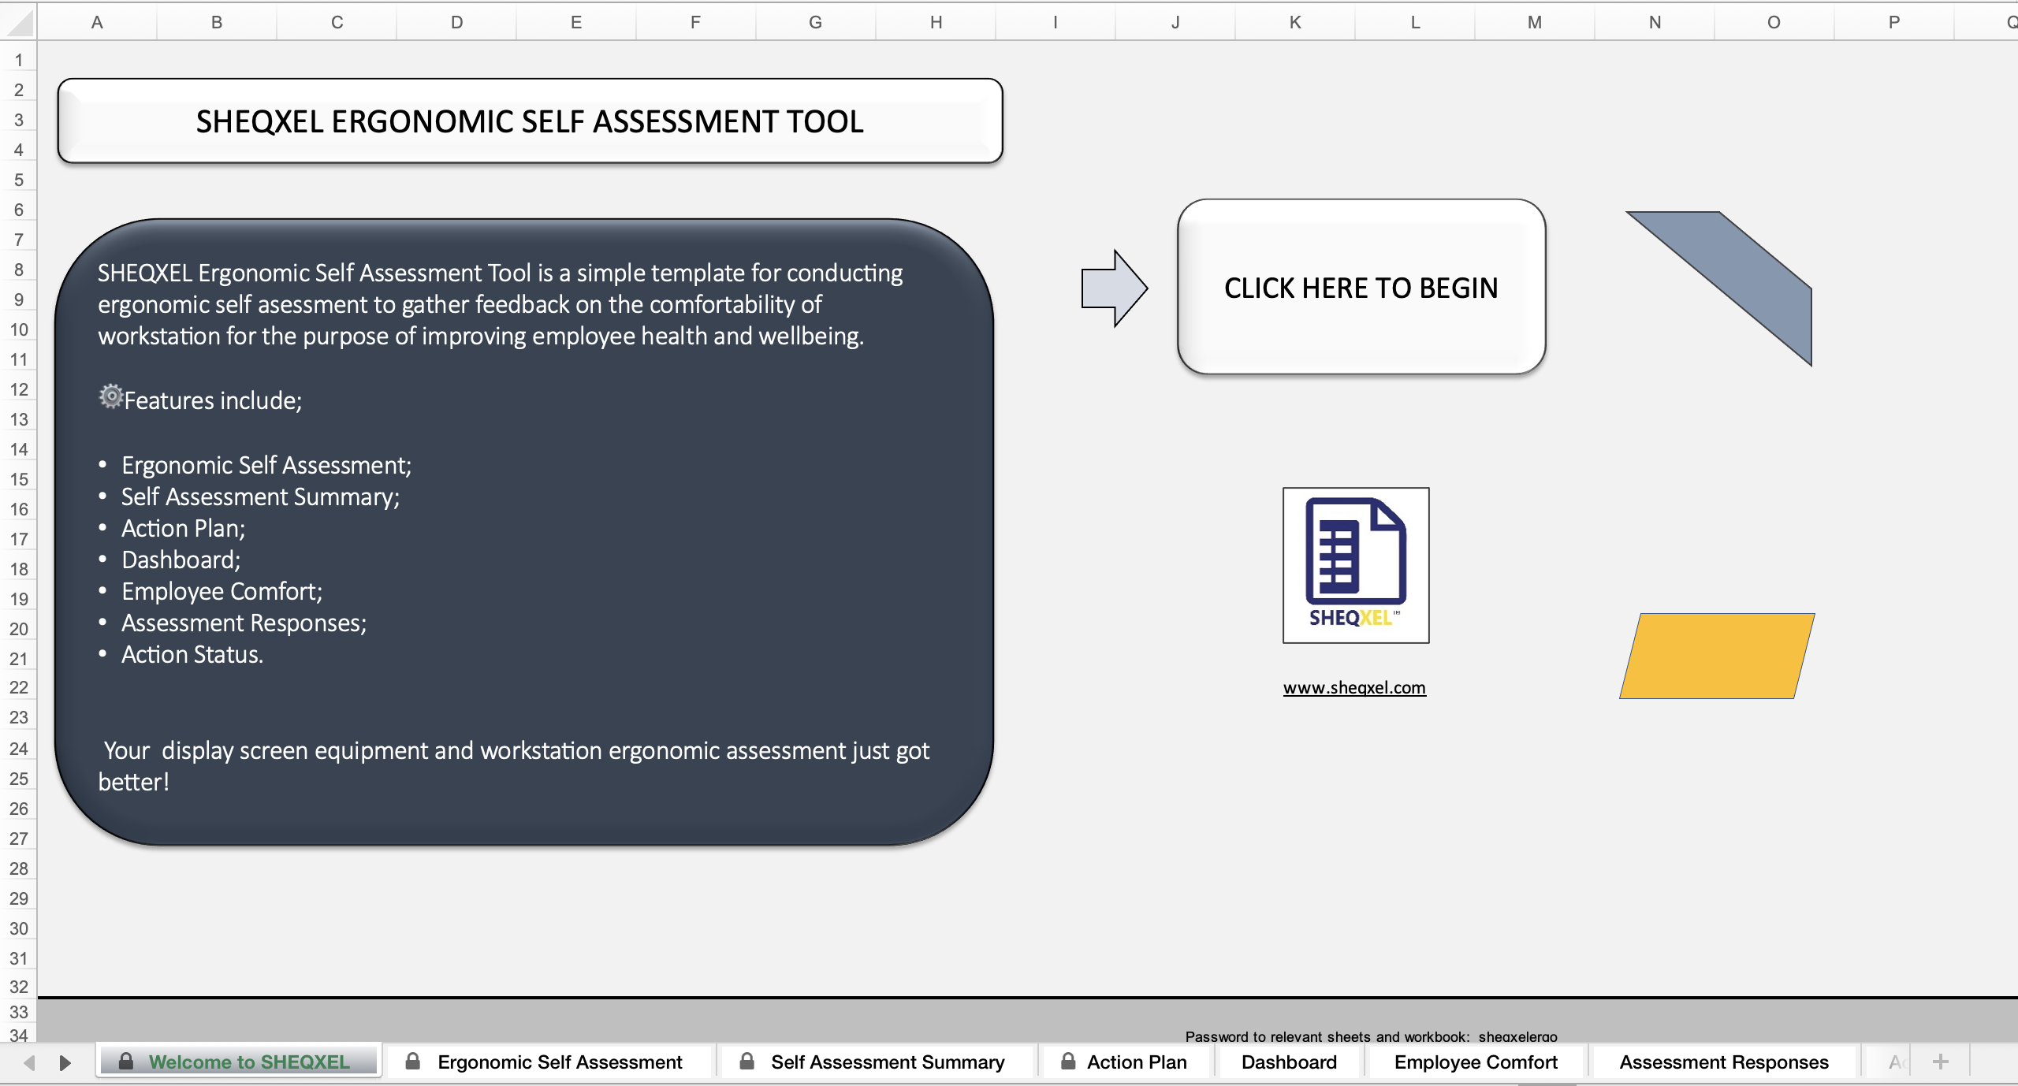Switch to Welcome to SHEQXEL sheet tab
This screenshot has height=1086, width=2018.
(x=240, y=1062)
